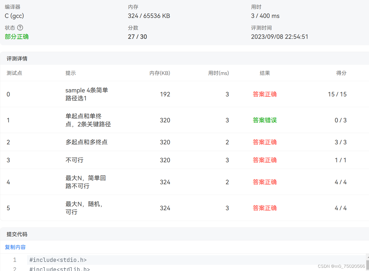369x271 pixels.
Task: Select the 答案错误 result on test point 1
Action: pos(265,120)
